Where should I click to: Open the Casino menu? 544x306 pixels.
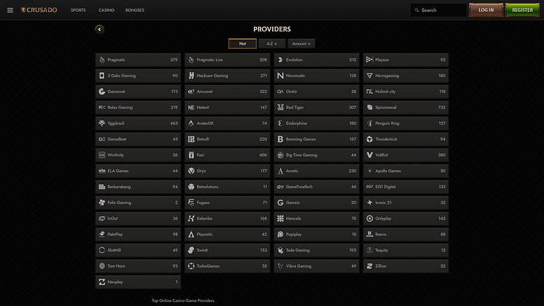tap(107, 10)
